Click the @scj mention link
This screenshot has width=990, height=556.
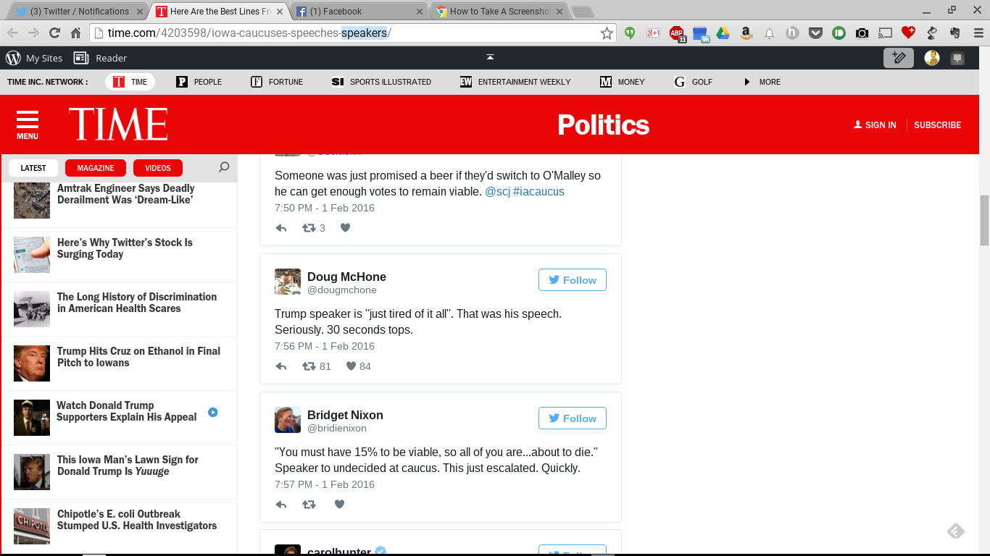pyautogui.click(x=497, y=192)
